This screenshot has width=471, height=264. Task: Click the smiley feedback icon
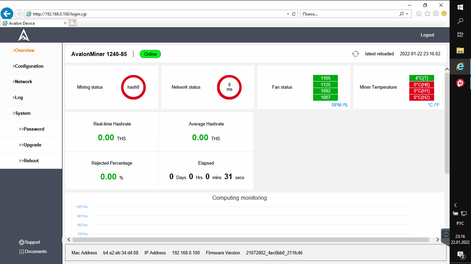[444, 14]
